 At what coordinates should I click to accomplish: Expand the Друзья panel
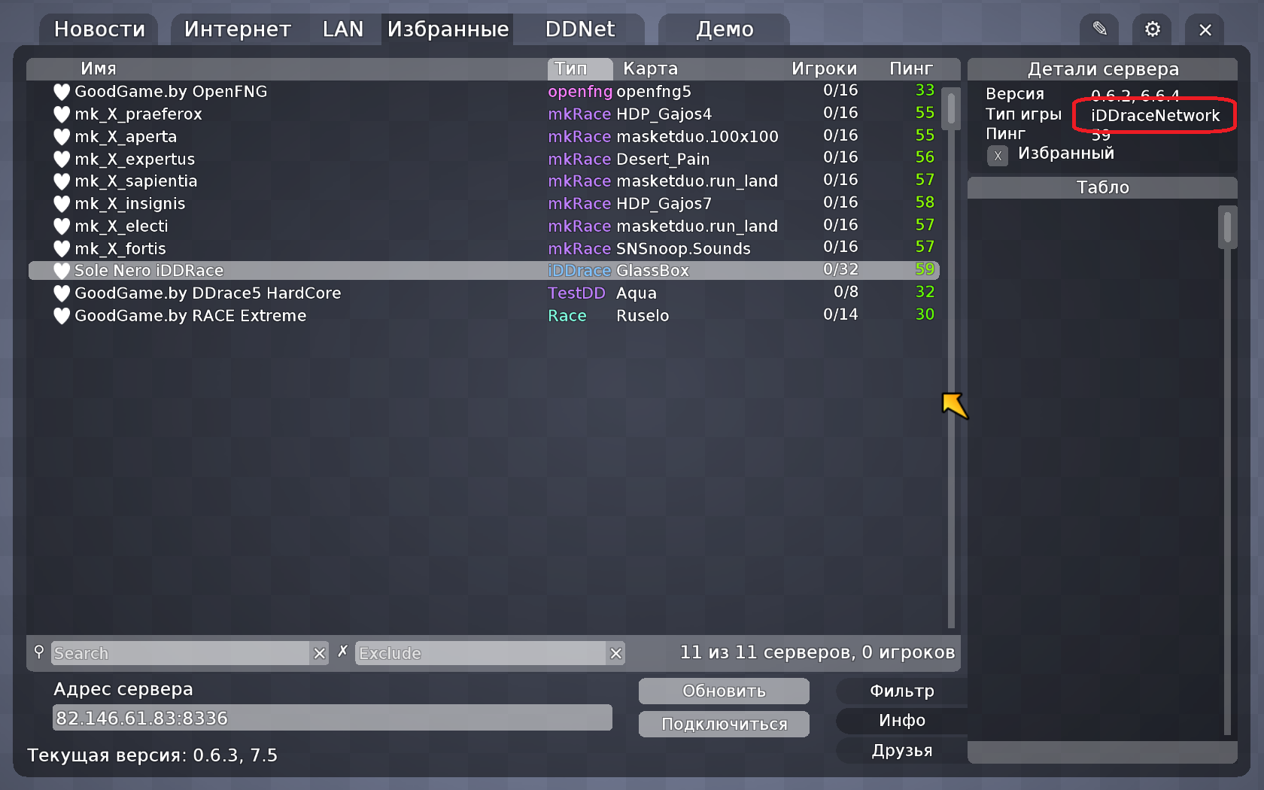[901, 751]
